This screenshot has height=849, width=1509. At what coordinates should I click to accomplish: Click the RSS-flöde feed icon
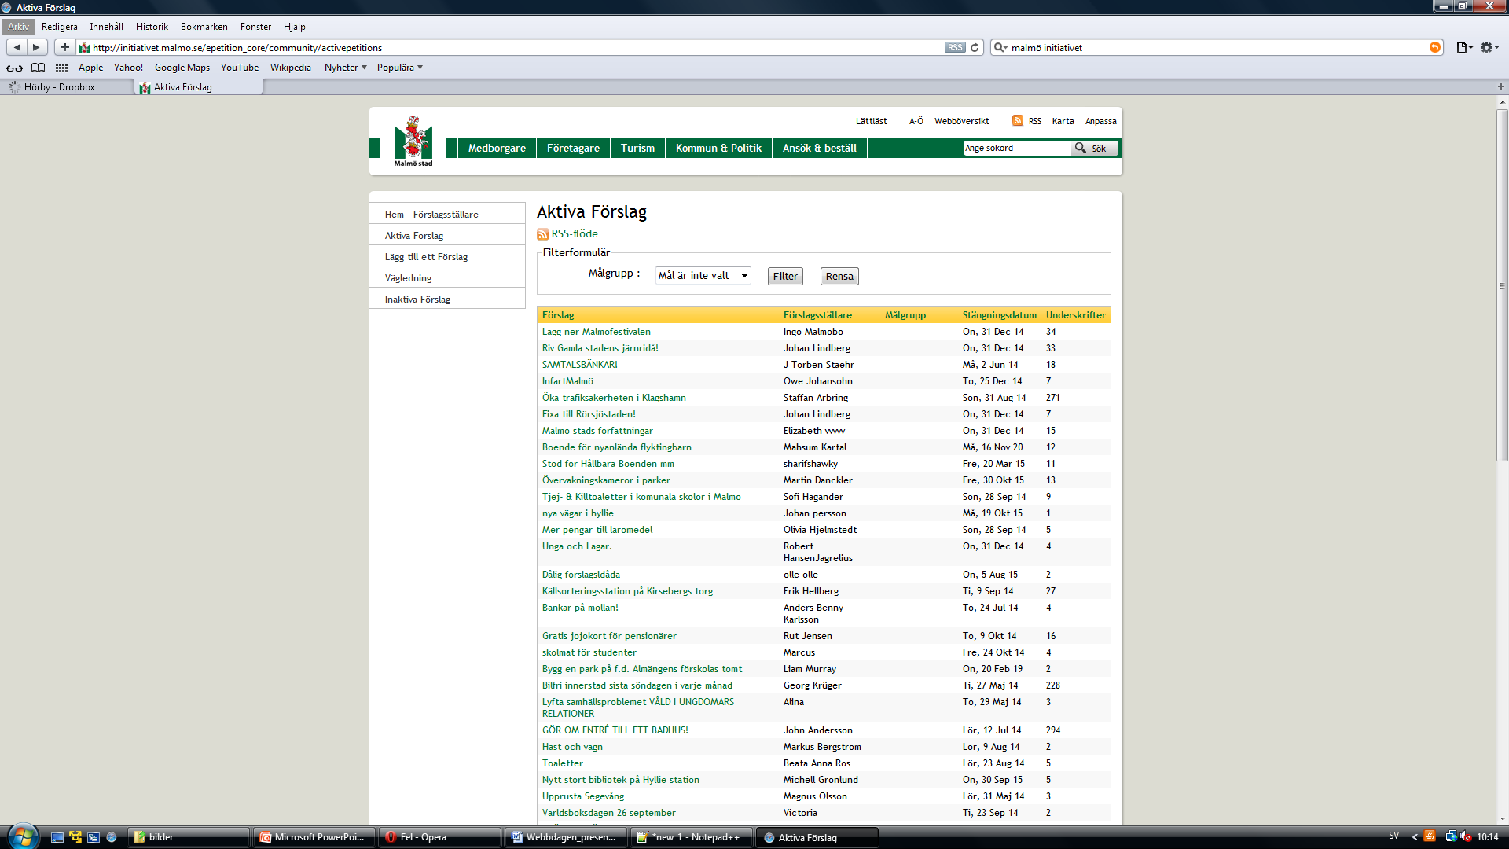click(x=542, y=234)
